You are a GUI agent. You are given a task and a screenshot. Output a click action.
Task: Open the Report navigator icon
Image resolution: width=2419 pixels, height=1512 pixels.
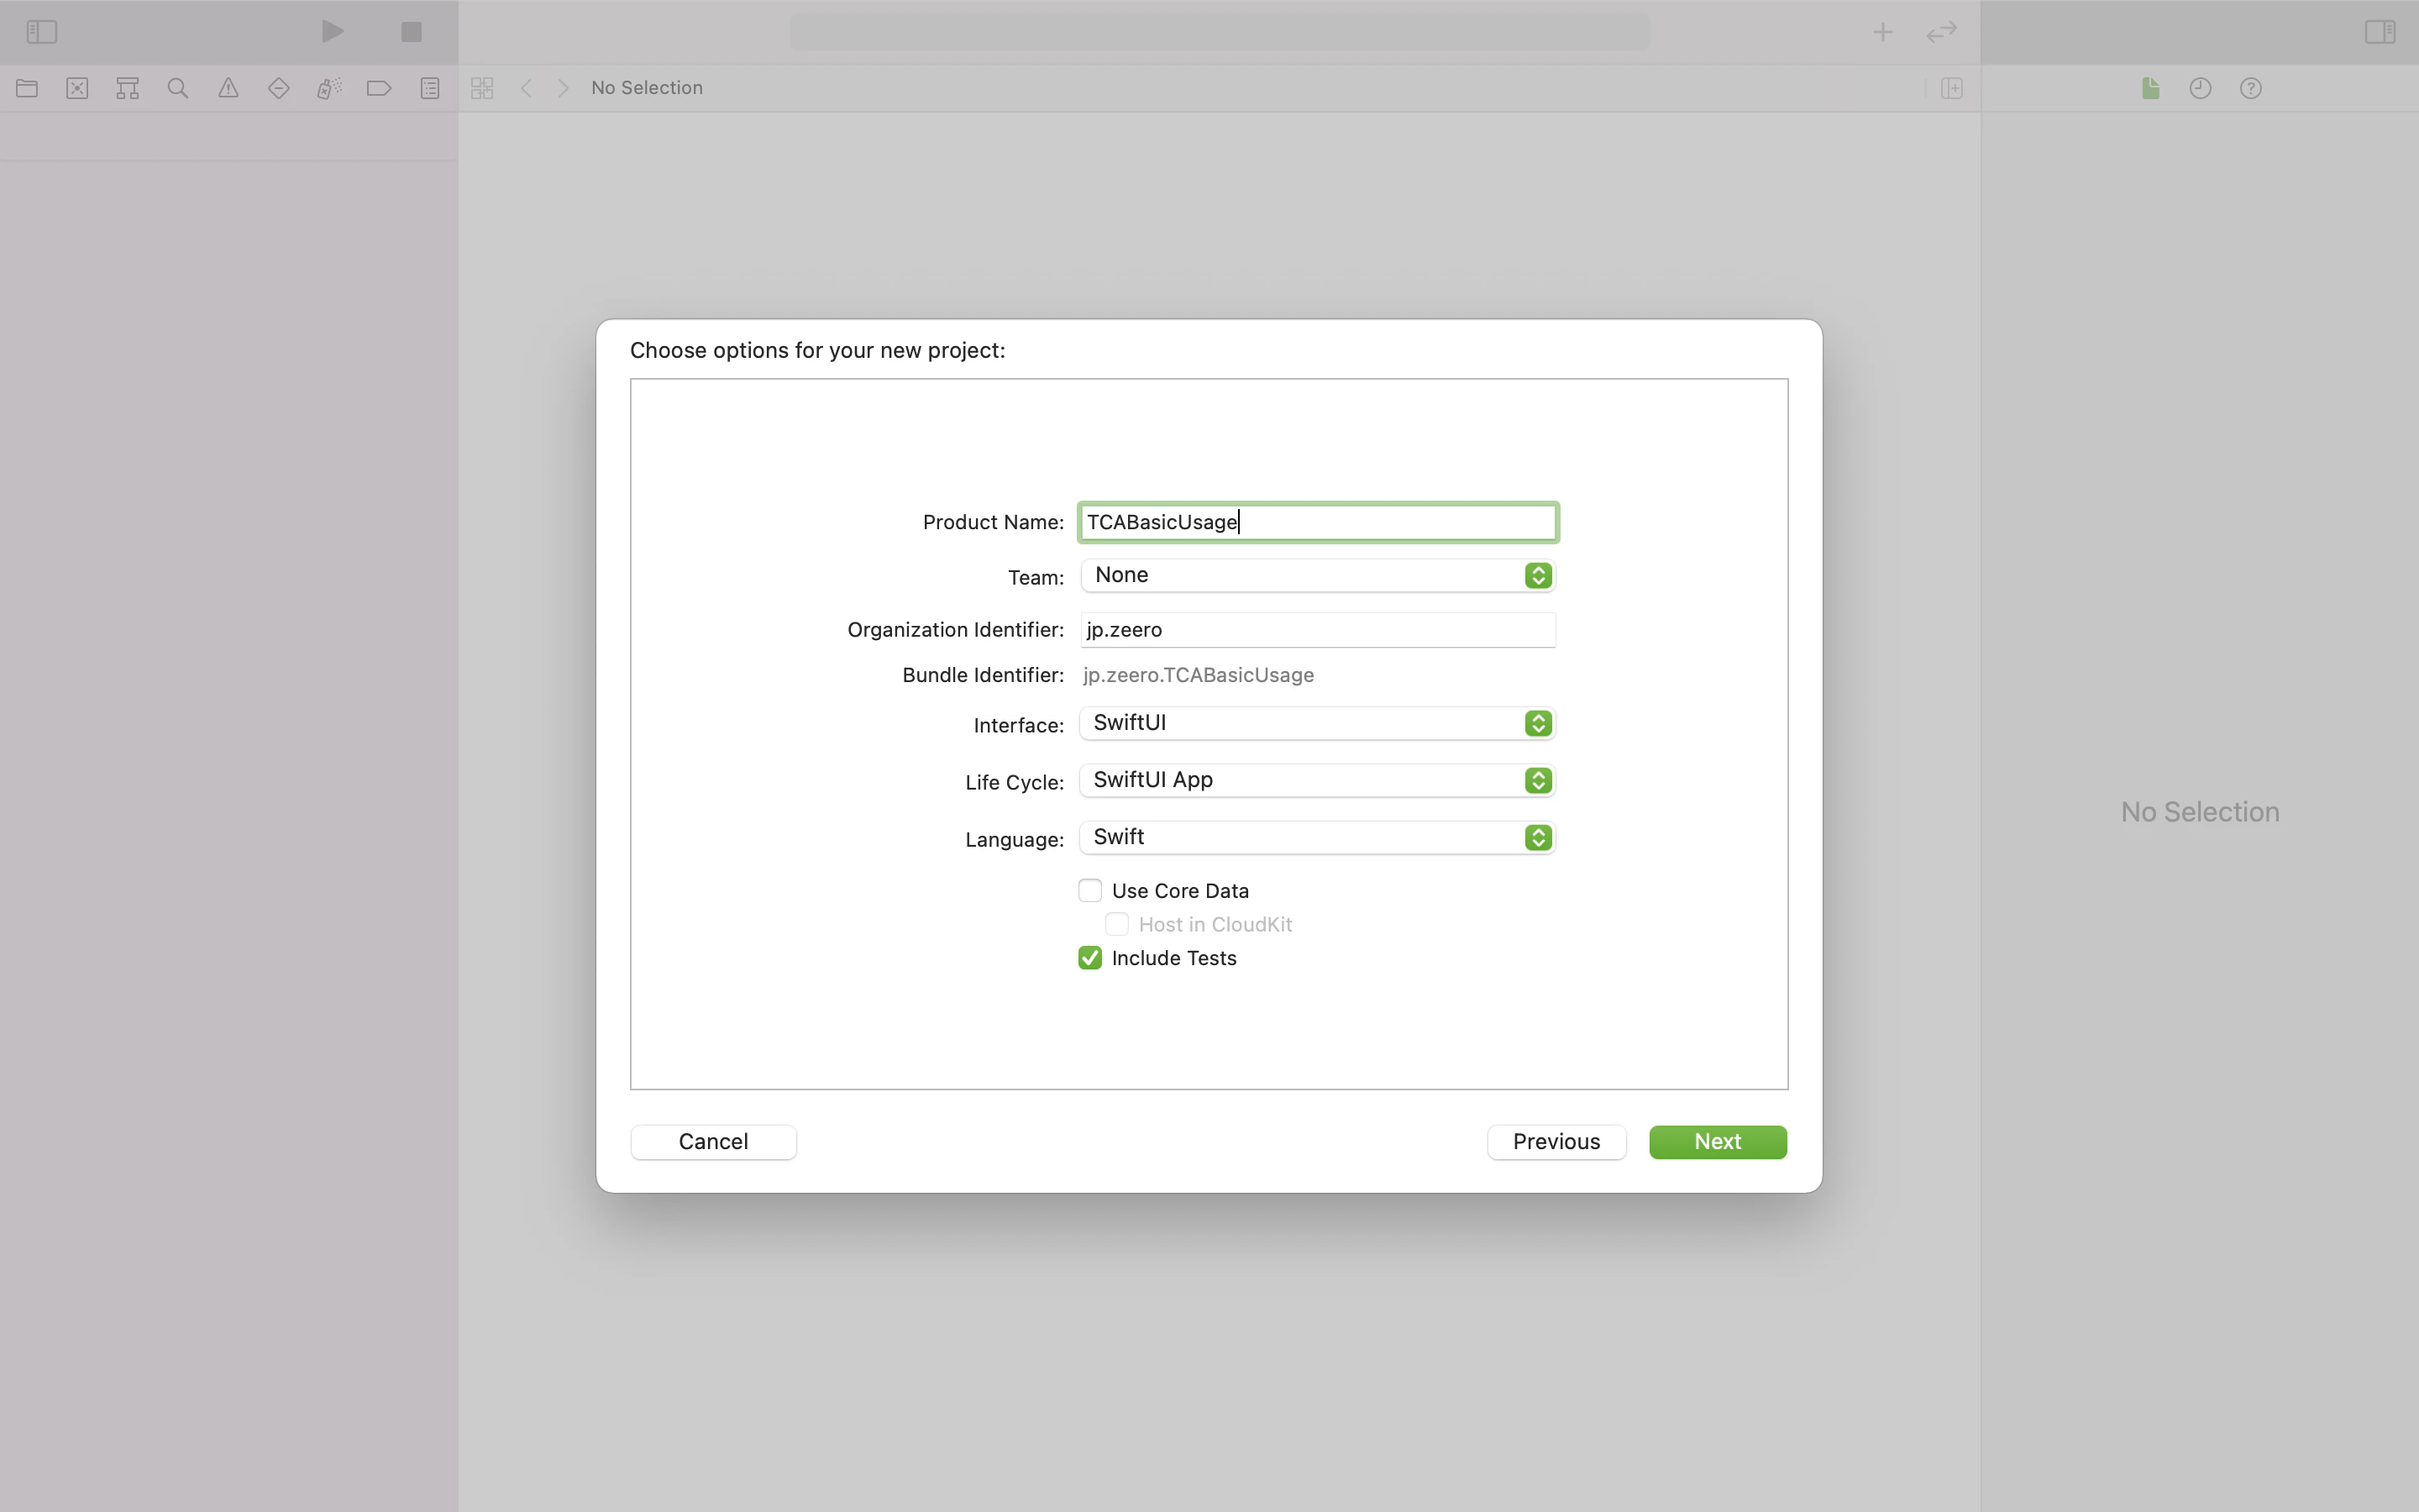pyautogui.click(x=430, y=88)
